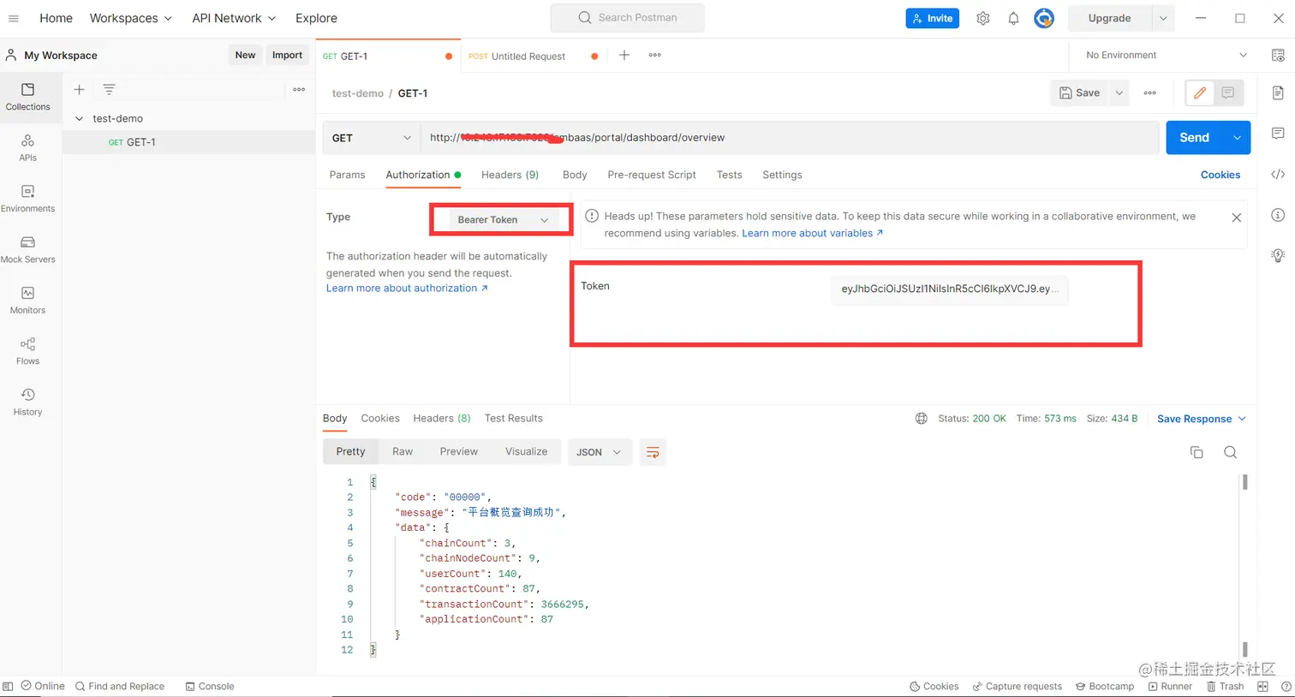Open APIs in the sidebar
This screenshot has height=697, width=1295.
[28, 147]
